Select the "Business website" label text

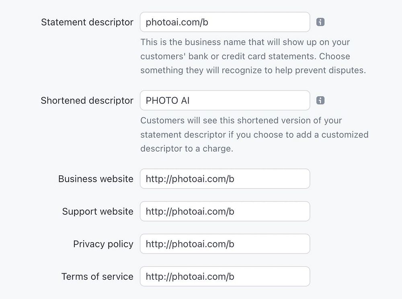(x=96, y=179)
